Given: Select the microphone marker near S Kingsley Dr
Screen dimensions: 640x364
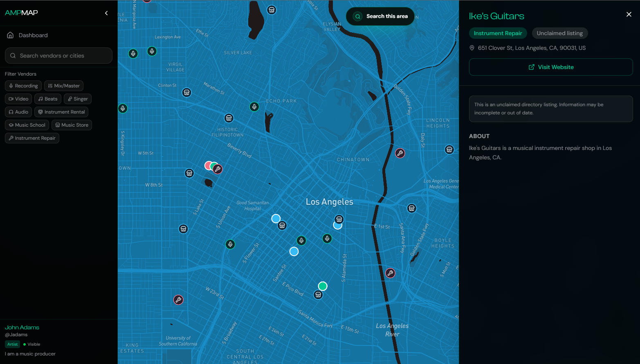Looking at the screenshot, I should [x=123, y=108].
